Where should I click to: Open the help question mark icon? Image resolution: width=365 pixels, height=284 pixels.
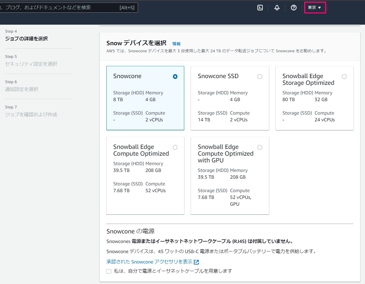(294, 8)
